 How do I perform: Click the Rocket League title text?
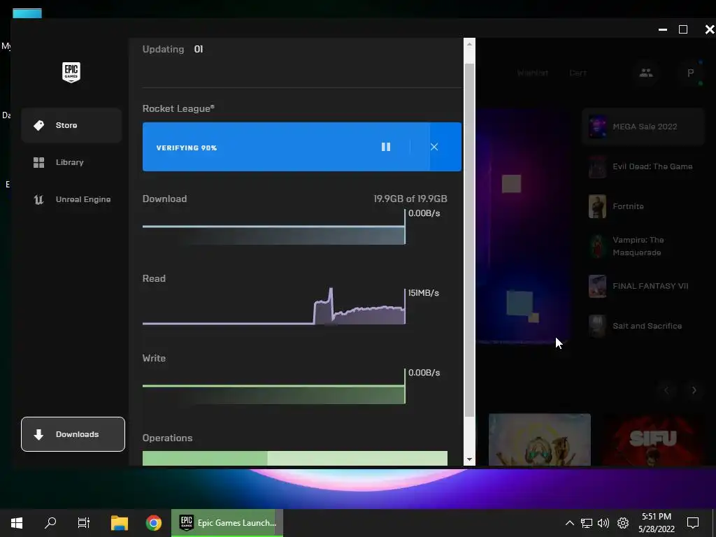tap(178, 108)
